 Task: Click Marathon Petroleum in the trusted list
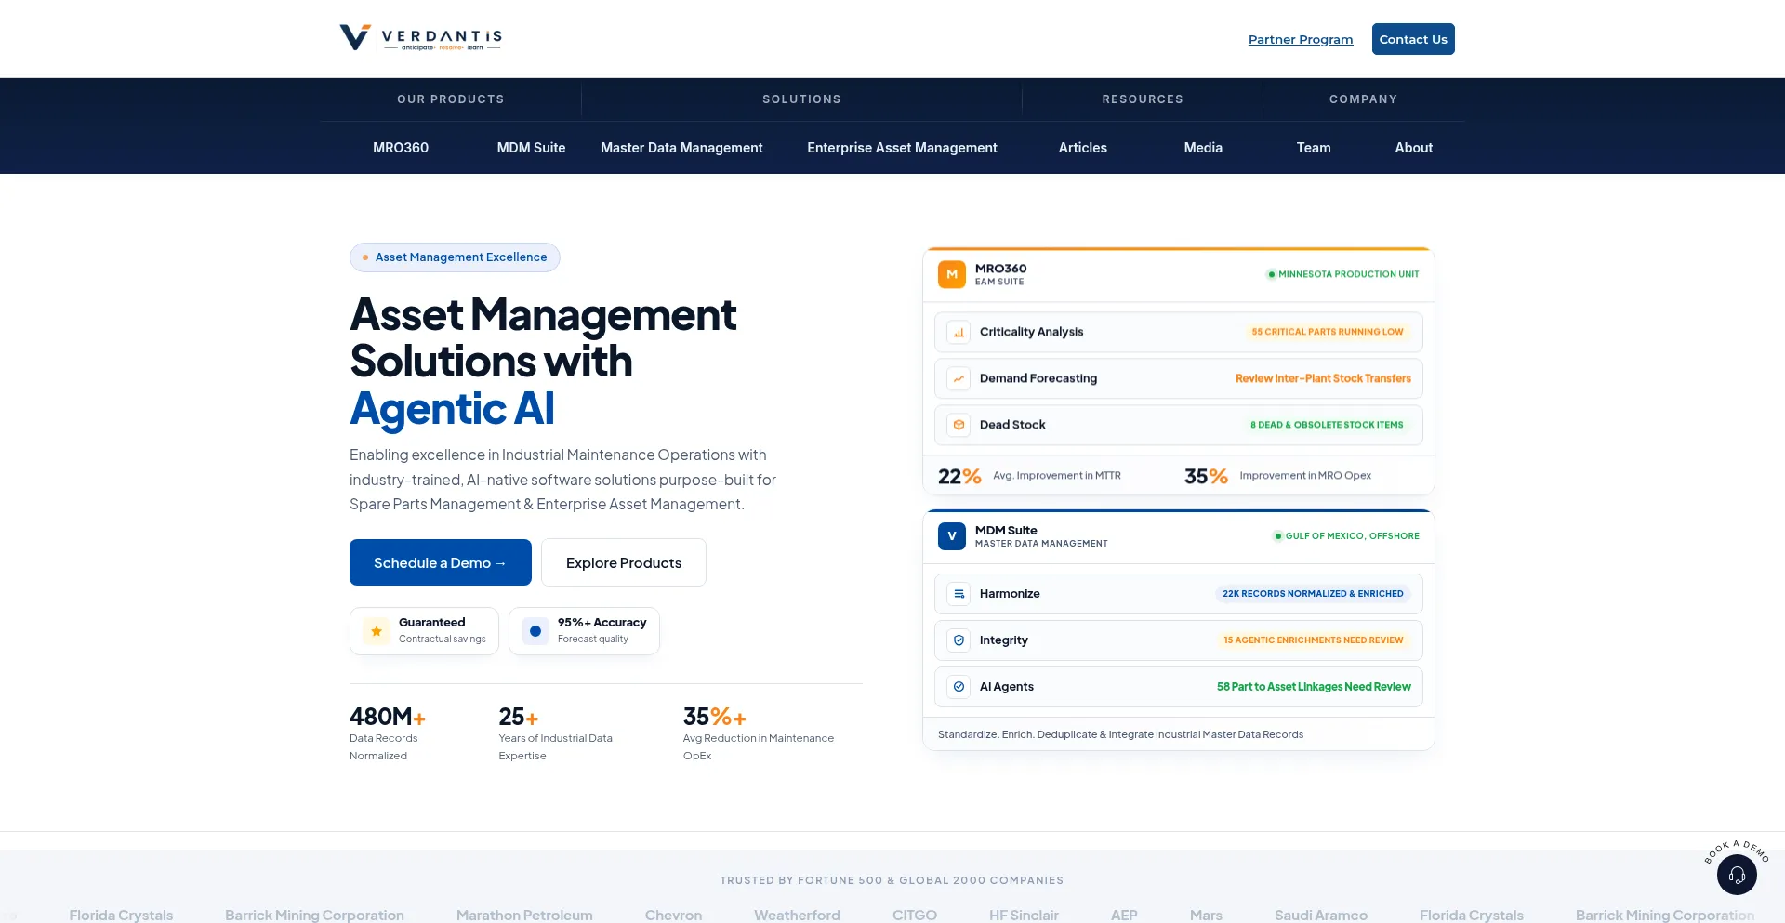524,915
